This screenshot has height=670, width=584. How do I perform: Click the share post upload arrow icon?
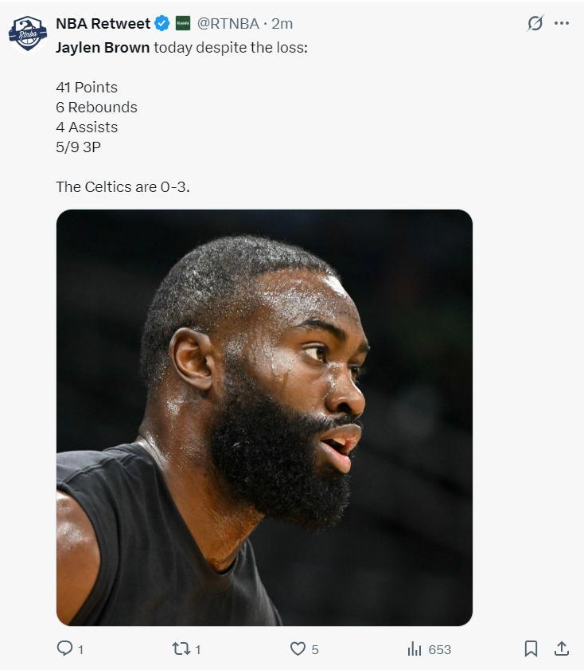pyautogui.click(x=562, y=648)
